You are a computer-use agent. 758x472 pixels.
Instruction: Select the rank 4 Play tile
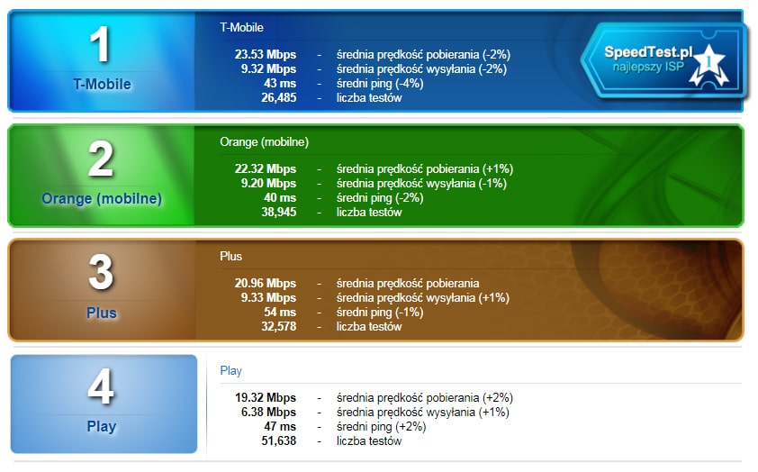pos(104,404)
